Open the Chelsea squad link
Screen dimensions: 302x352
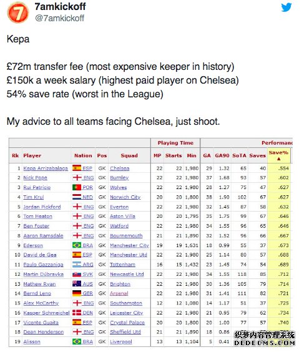(120, 169)
